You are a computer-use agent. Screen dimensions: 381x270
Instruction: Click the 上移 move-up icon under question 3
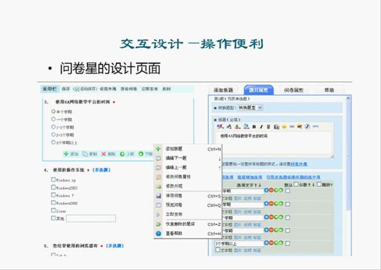[122, 154]
